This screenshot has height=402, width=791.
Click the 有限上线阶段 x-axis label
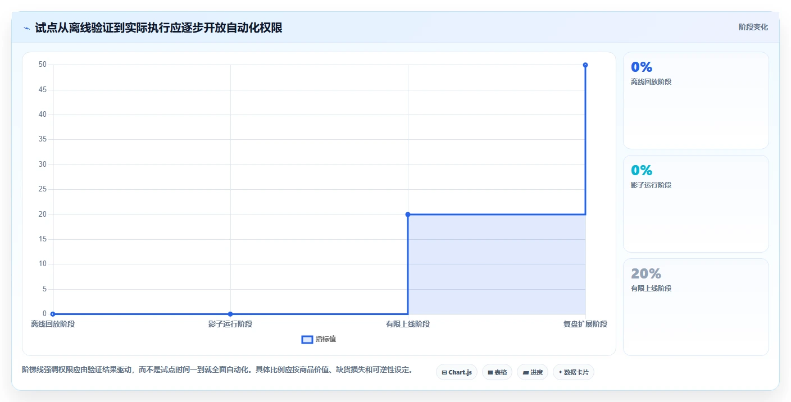[408, 325]
